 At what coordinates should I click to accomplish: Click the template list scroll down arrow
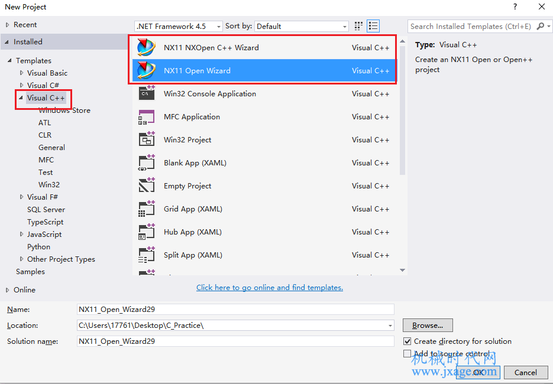[x=402, y=270]
